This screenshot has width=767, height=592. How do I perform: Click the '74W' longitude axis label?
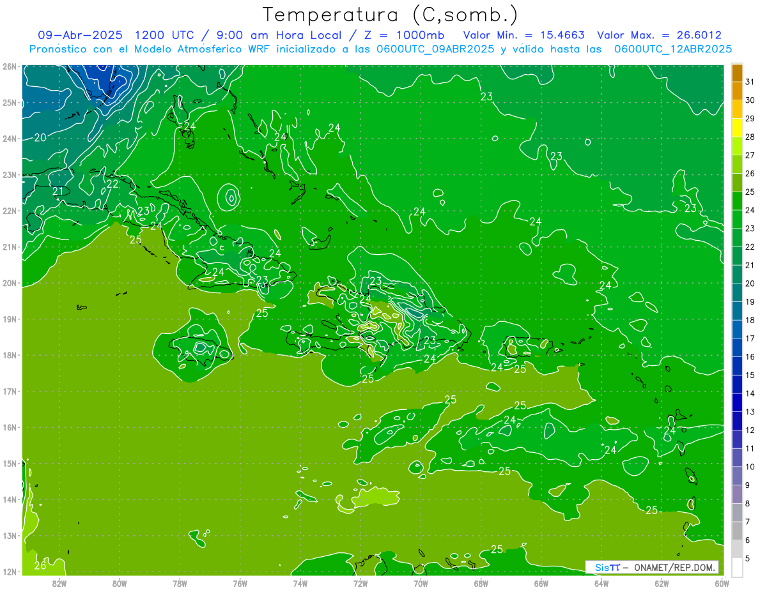point(300,583)
